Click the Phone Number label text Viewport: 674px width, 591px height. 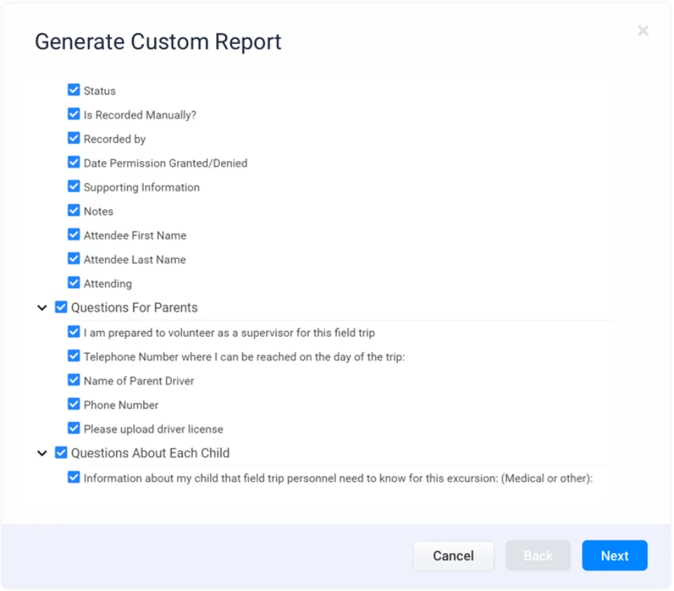121,405
